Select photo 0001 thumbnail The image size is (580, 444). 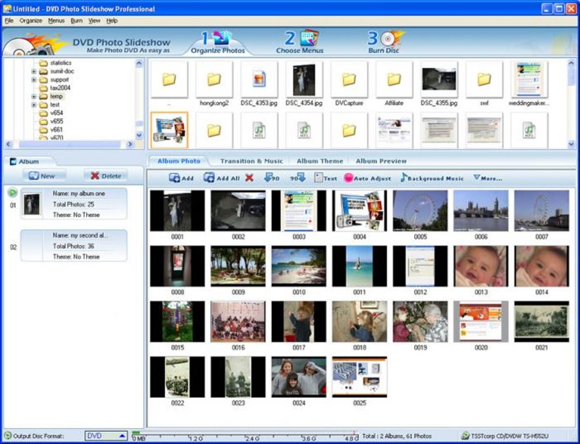177,211
